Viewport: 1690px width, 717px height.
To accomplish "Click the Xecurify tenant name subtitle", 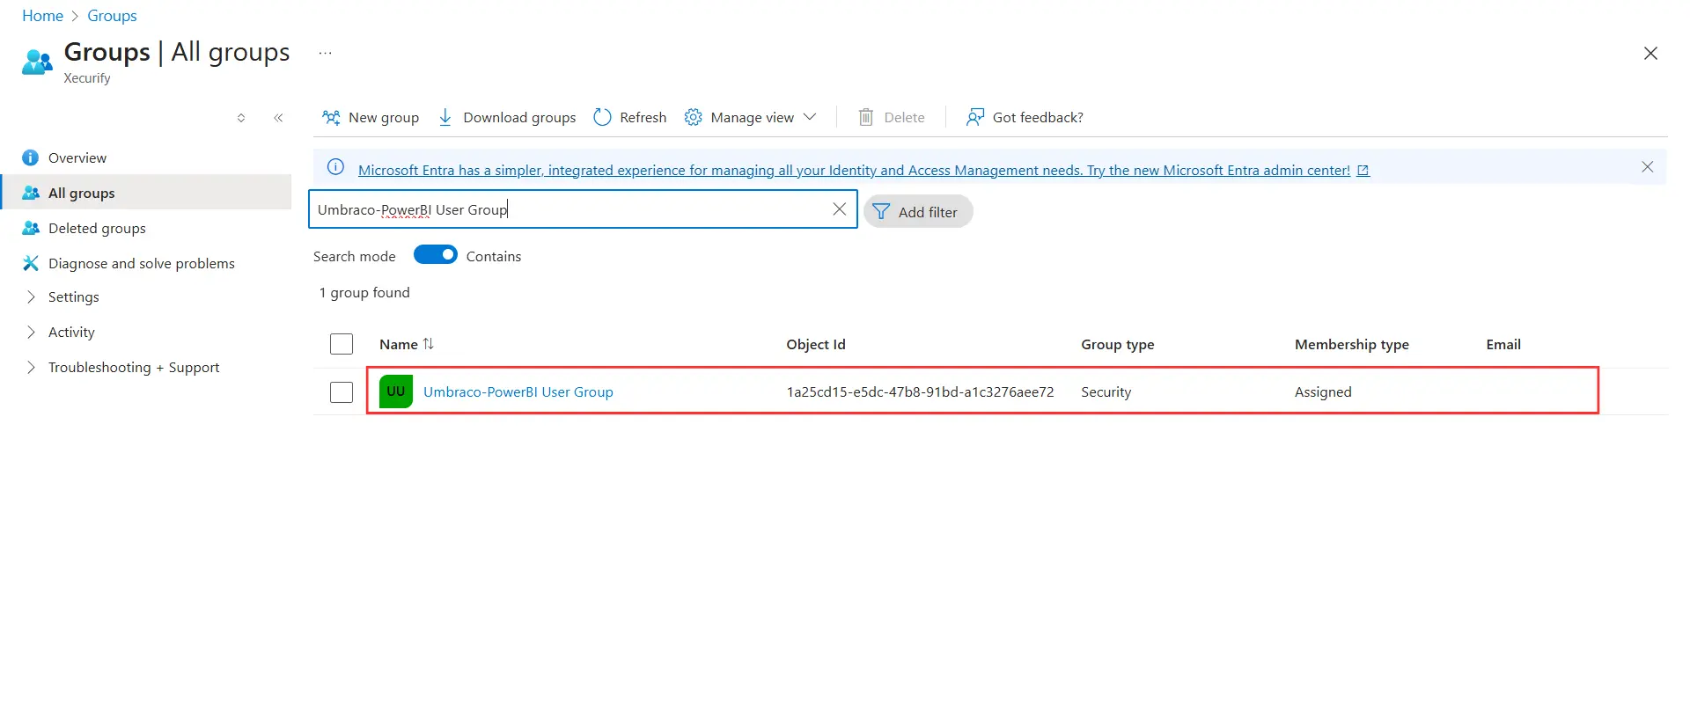I will (x=87, y=78).
